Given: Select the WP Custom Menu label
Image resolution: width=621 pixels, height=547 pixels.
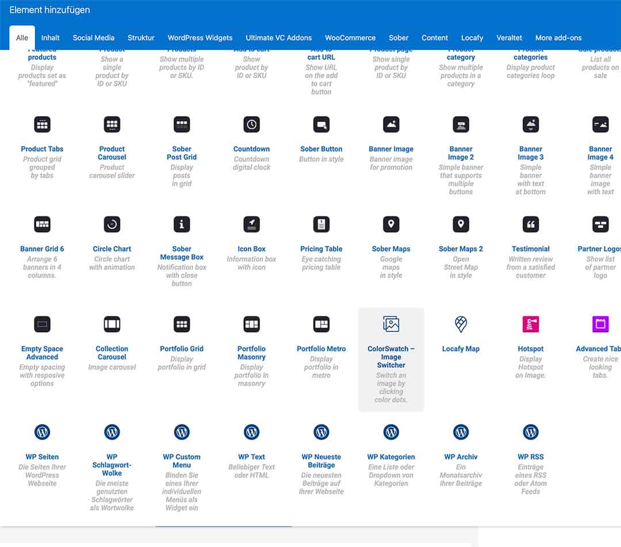Looking at the screenshot, I should tap(182, 461).
